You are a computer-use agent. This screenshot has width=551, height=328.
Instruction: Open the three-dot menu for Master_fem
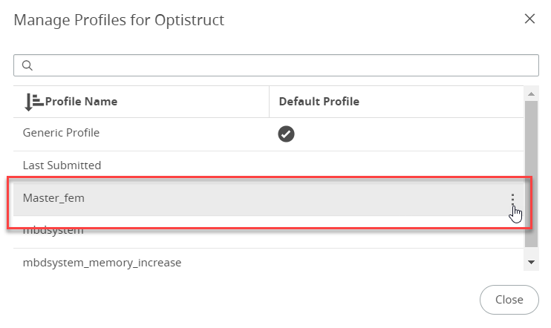pos(512,198)
